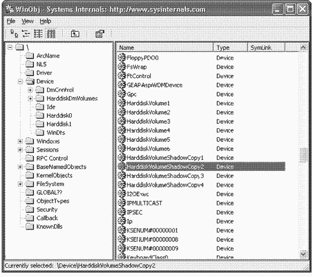This screenshot has height=277, width=312.
Task: Sort list by the SymLink column header
Action: click(266, 48)
